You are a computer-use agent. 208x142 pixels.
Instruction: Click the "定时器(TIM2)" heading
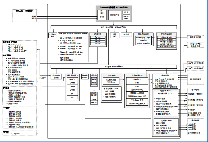click(166, 121)
